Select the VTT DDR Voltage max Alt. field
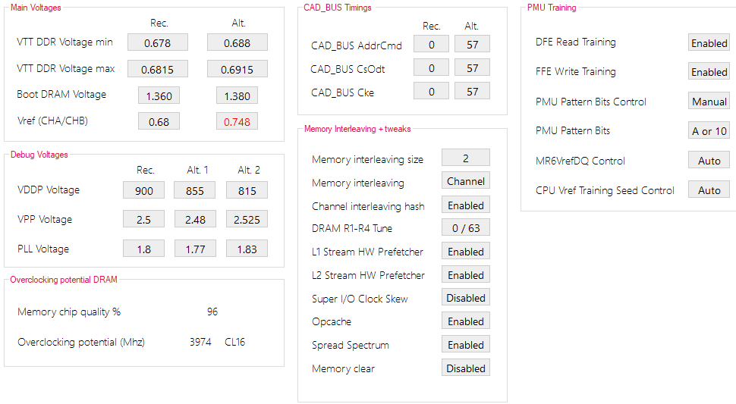 coord(237,69)
